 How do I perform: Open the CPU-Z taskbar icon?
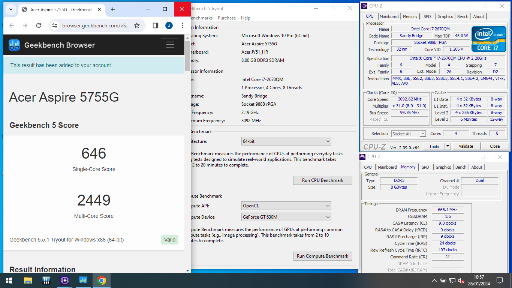tap(65, 280)
